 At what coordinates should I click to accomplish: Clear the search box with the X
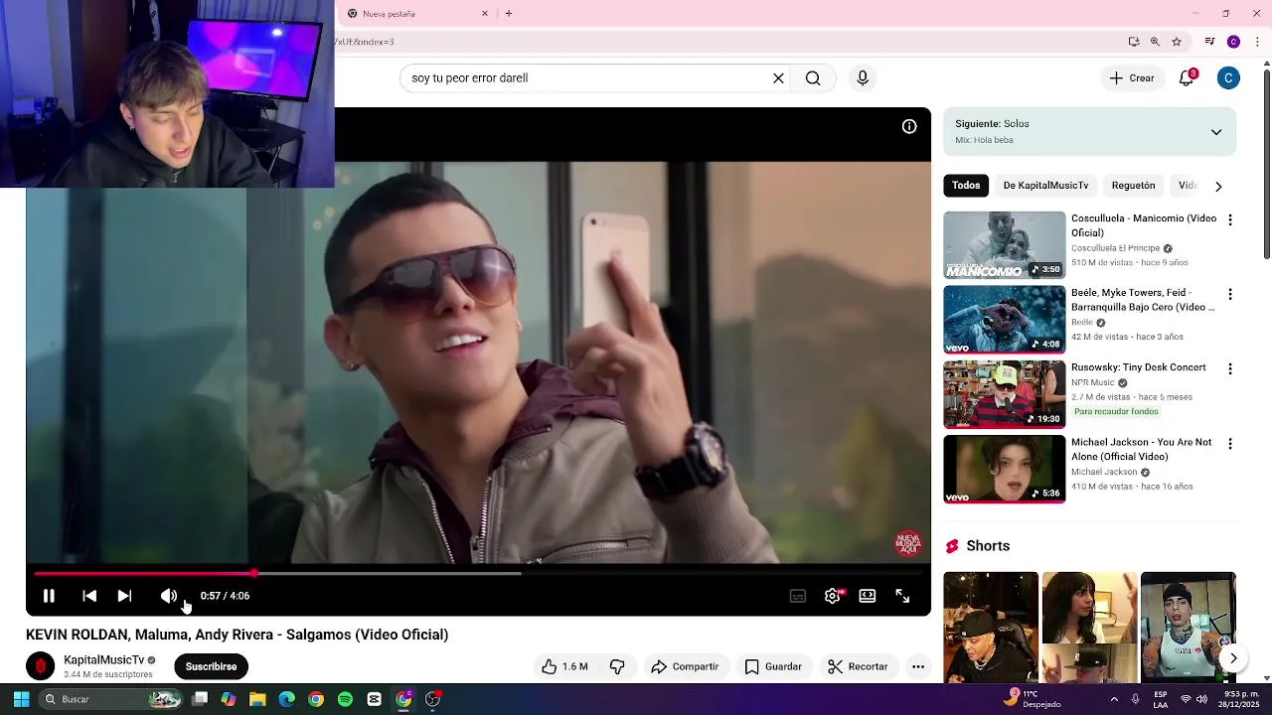point(778,78)
